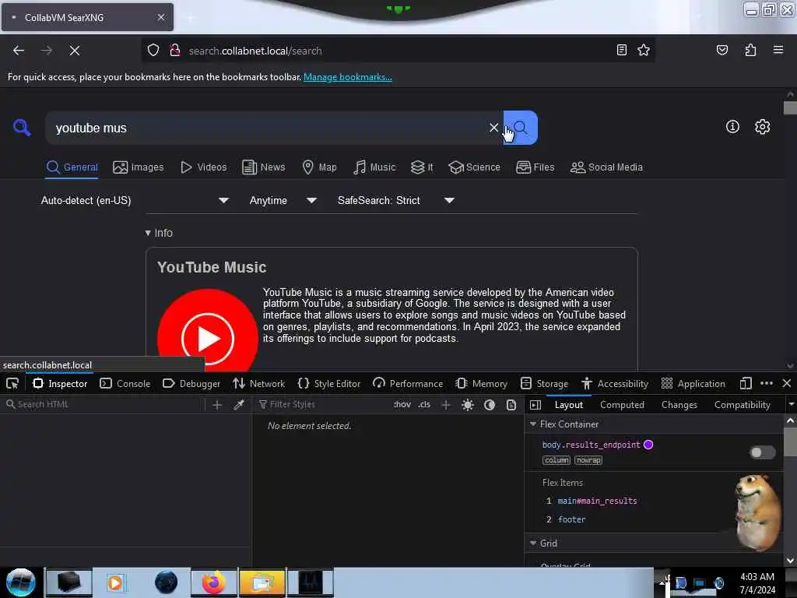Open devtools three-dot customize menu

pyautogui.click(x=767, y=383)
